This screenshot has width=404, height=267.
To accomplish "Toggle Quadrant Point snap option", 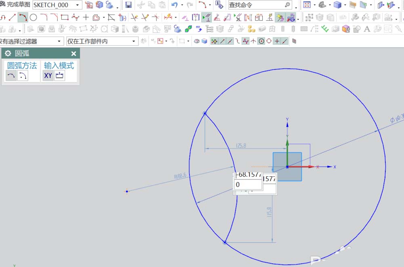I will (x=269, y=41).
